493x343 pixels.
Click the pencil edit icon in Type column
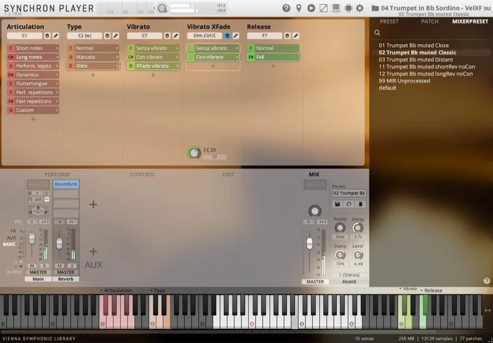[x=116, y=36]
